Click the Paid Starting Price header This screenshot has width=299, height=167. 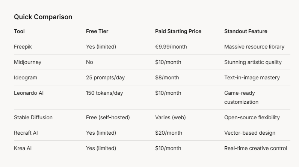pos(178,31)
